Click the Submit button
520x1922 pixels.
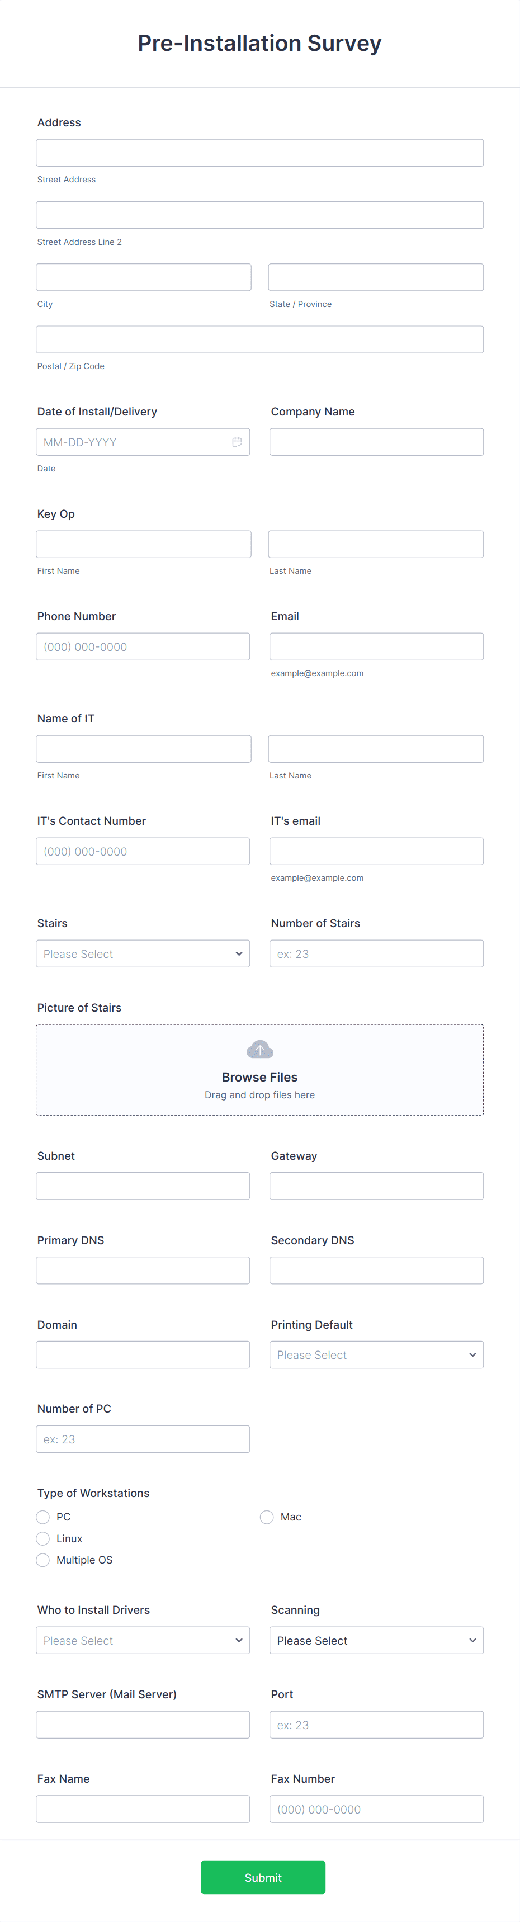click(263, 1877)
